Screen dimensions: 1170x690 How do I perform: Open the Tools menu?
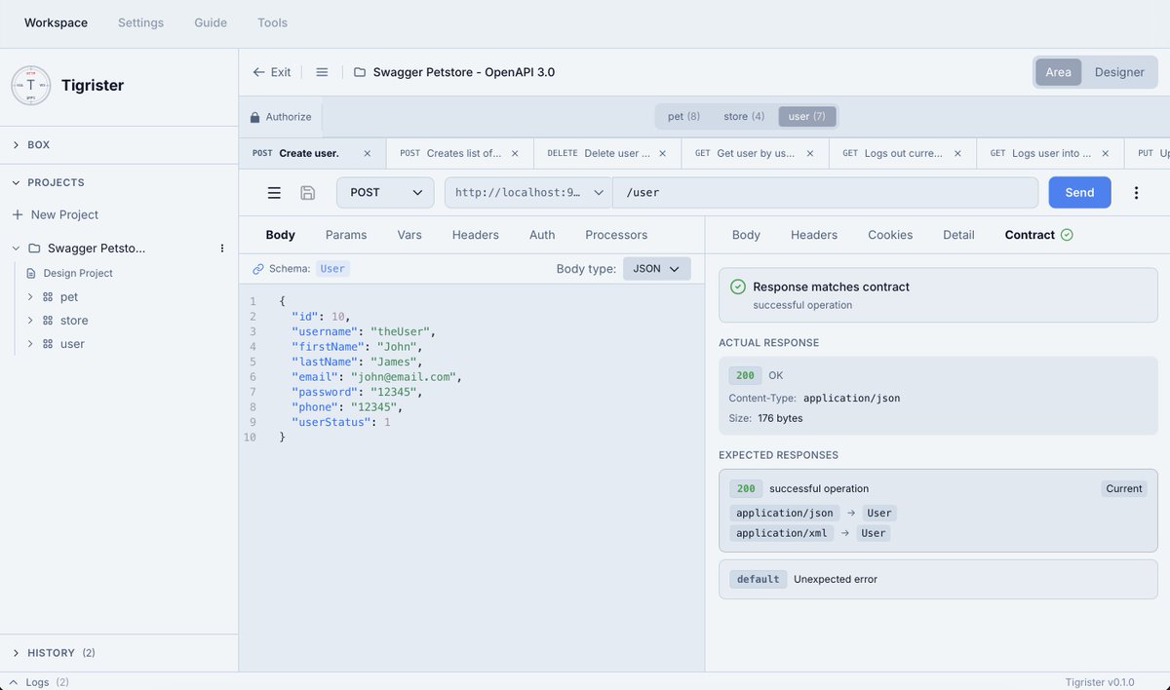click(272, 22)
